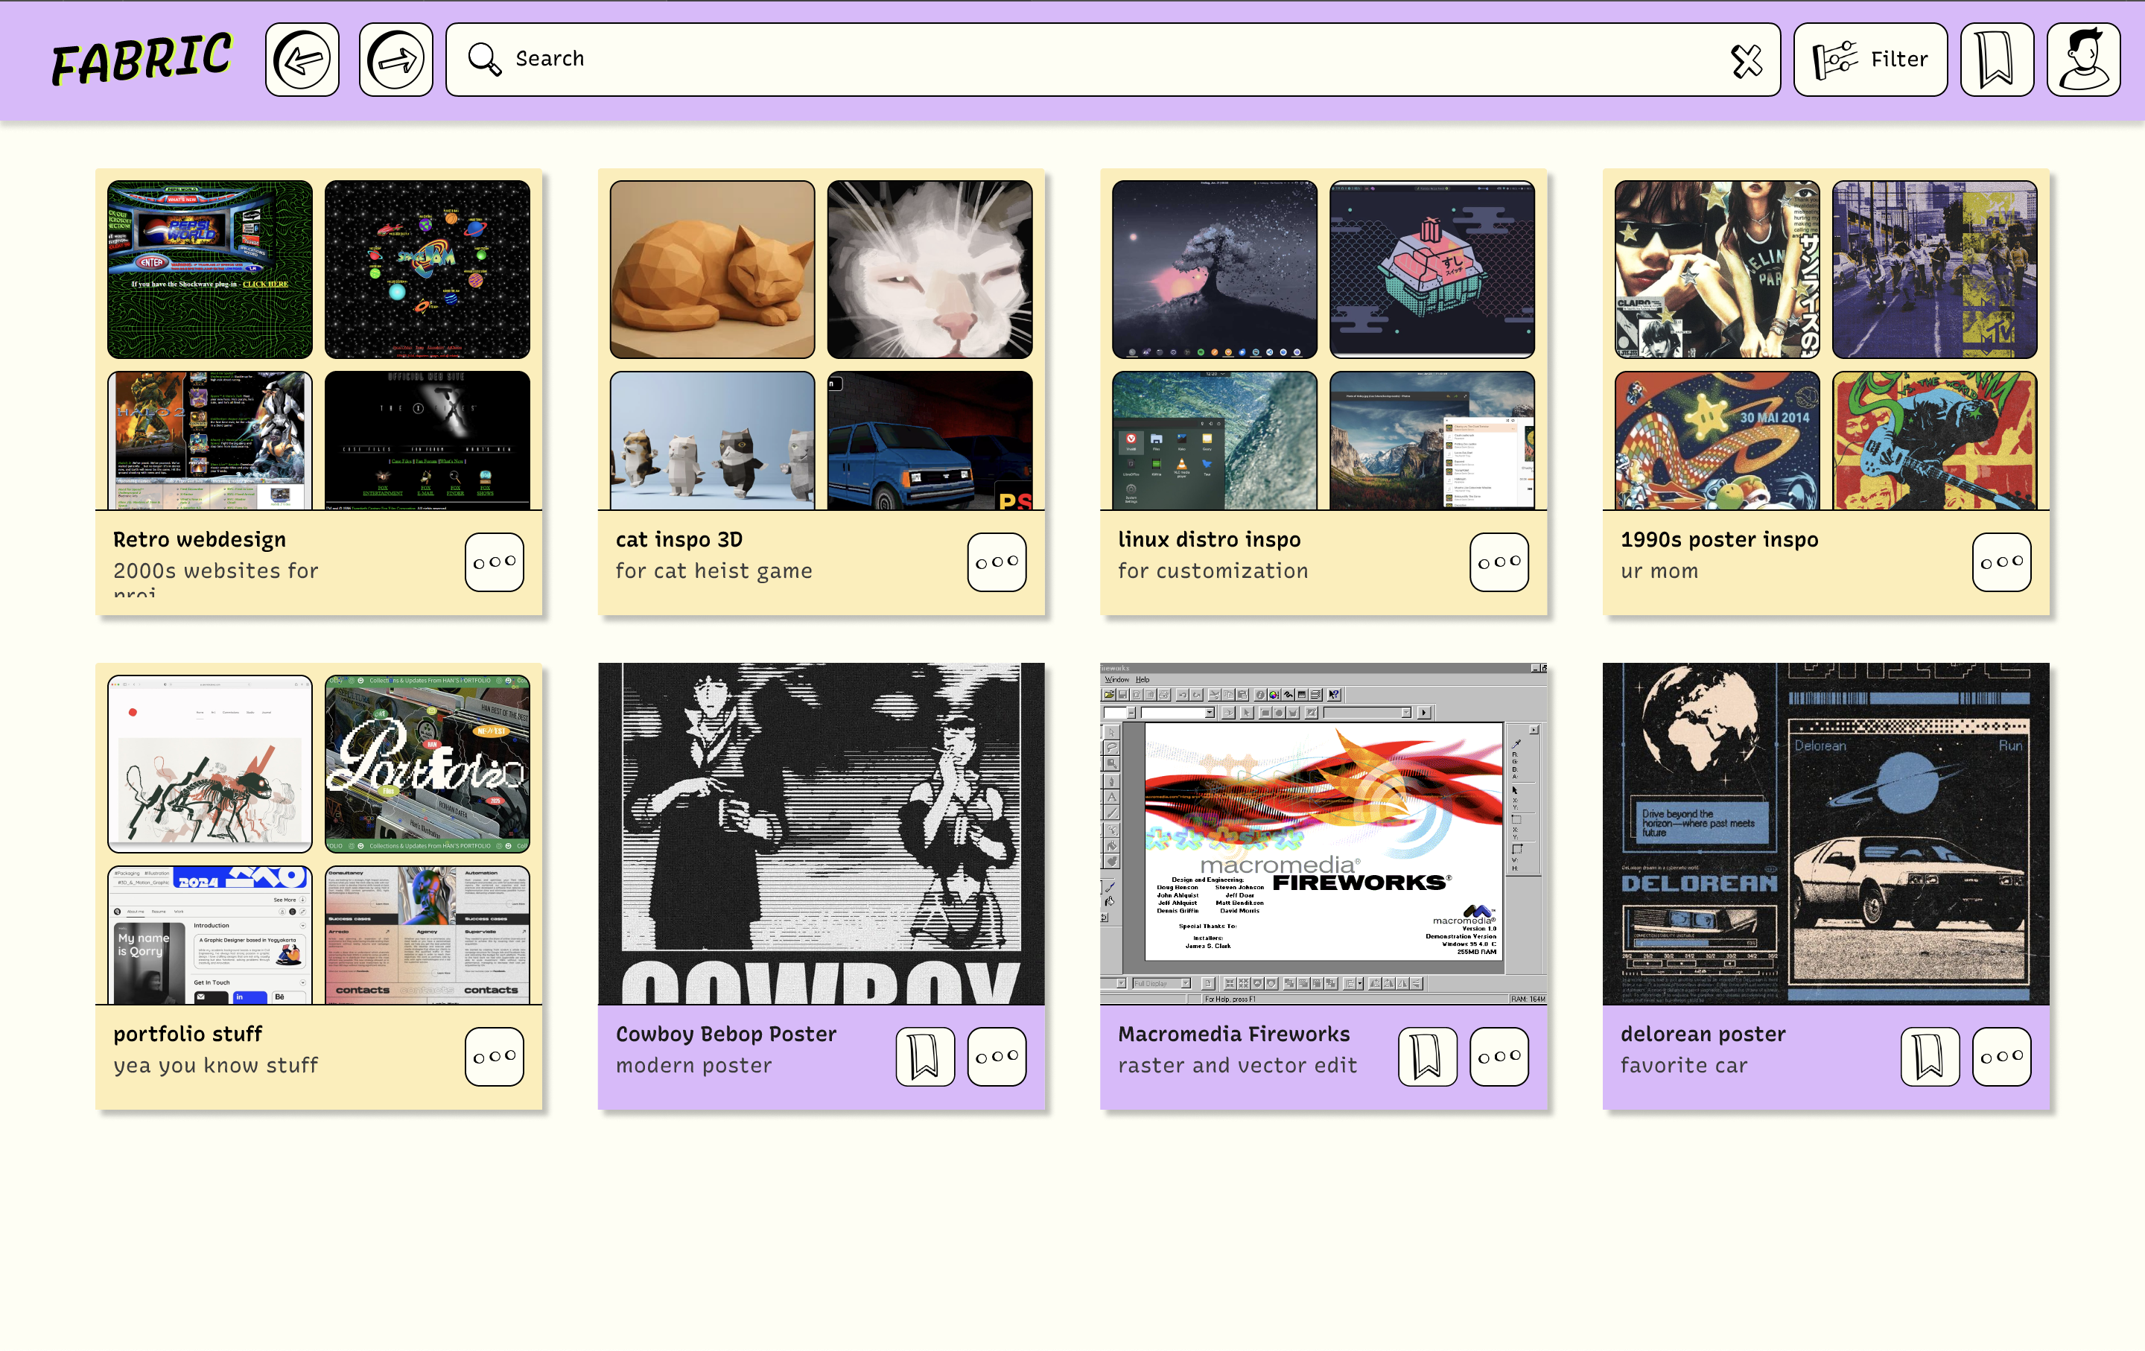
Task: Open more options for linux distro inspo
Action: click(x=1499, y=562)
